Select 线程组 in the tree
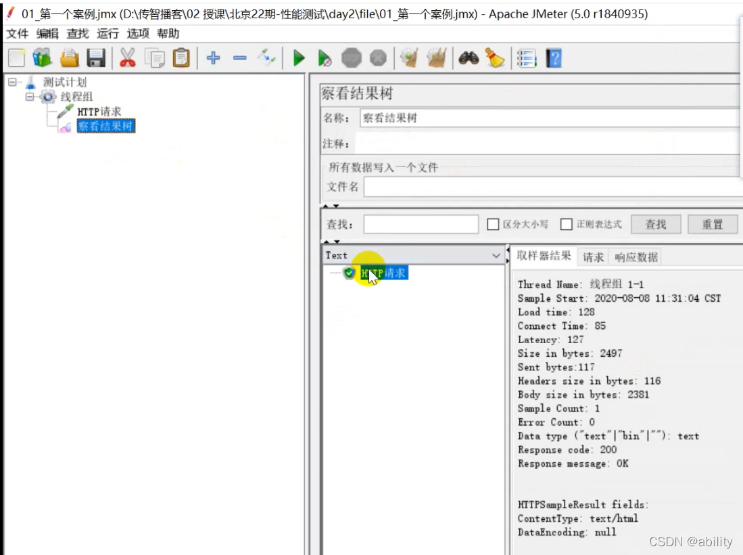 (x=77, y=97)
